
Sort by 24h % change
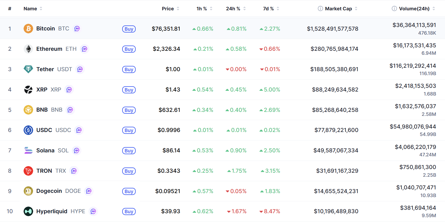[x=236, y=8]
